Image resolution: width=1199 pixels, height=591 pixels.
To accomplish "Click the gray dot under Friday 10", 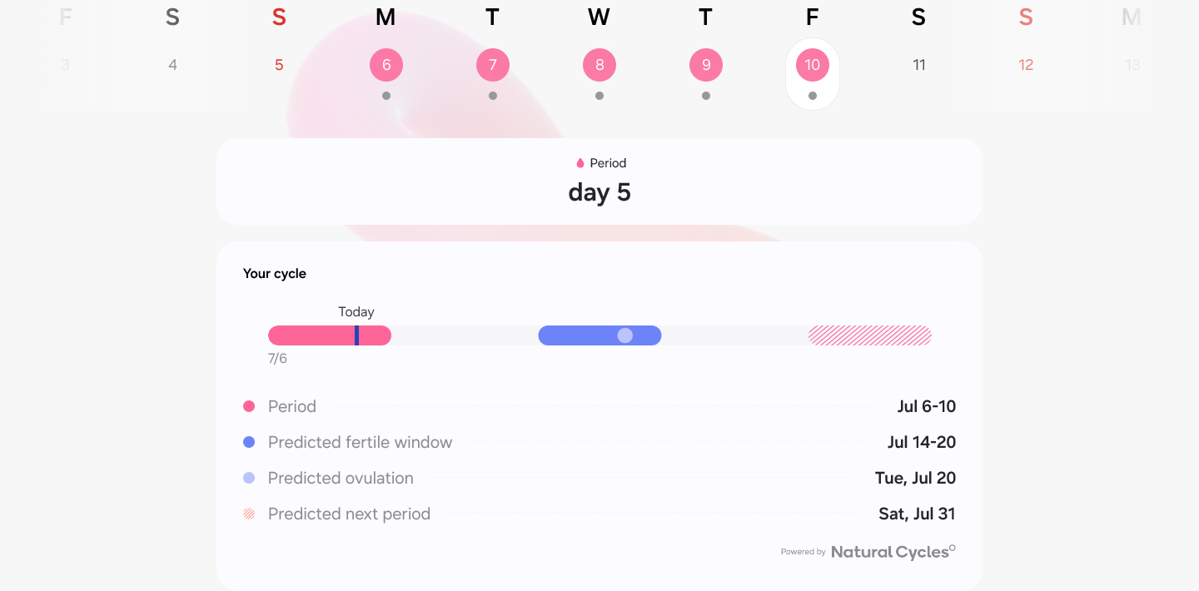I will (813, 96).
